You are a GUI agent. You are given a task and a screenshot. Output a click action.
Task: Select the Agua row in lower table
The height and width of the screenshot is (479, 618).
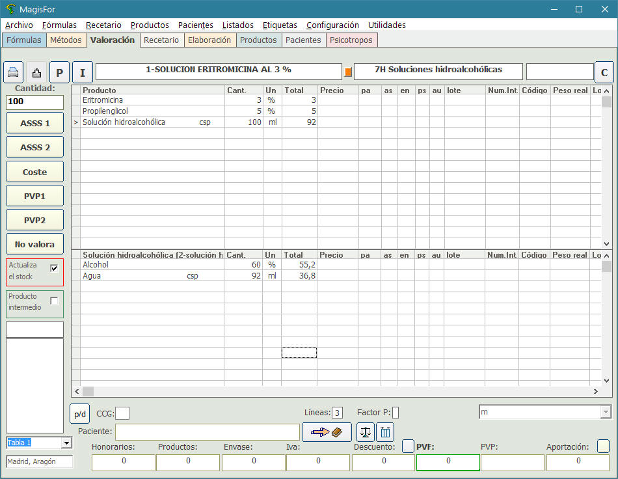coord(336,276)
